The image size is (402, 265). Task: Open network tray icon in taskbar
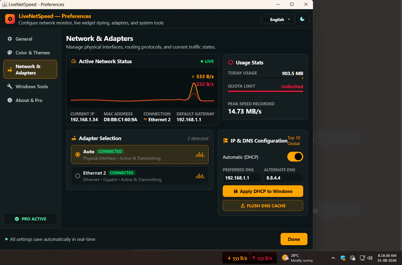point(362,258)
